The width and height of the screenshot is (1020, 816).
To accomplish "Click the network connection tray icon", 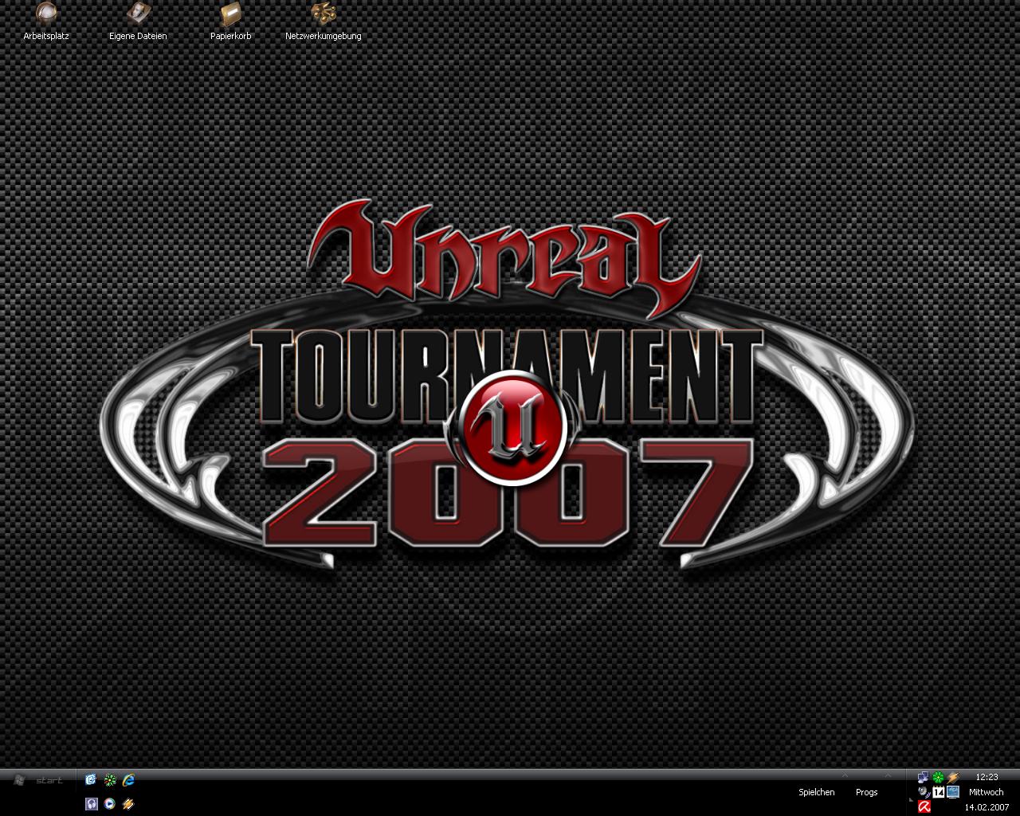I will pos(924,777).
